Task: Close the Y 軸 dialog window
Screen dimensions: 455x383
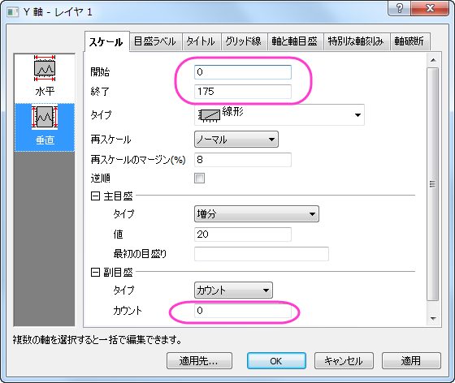Action: pyautogui.click(x=430, y=8)
